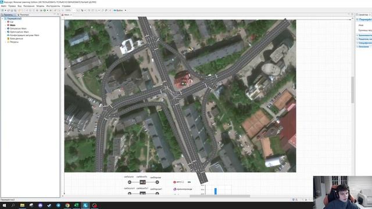Image resolution: width=372 pixels, height=209 pixels.
Task: Expand the Ресурсы folder node
Action: pos(5,42)
